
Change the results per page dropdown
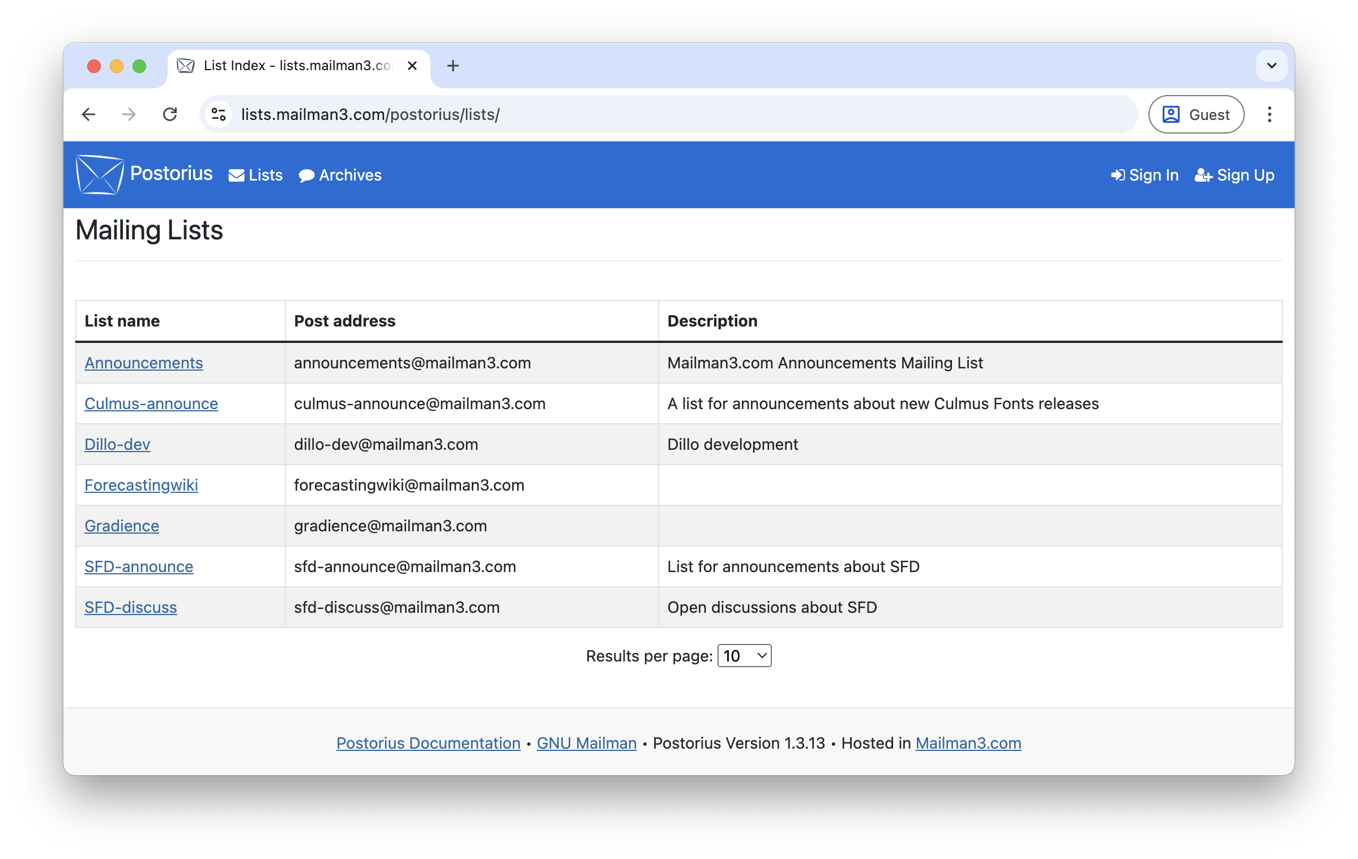point(744,655)
